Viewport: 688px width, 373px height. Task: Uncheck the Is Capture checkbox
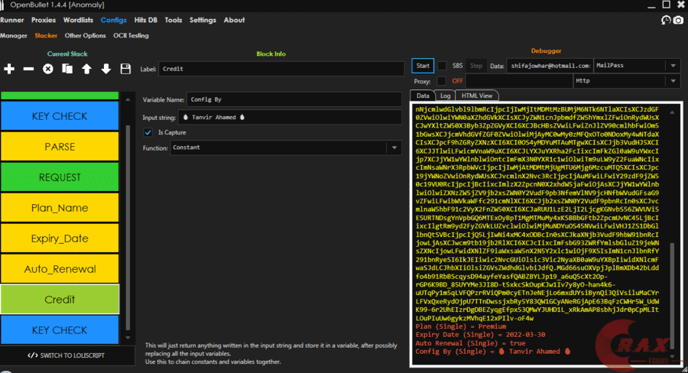[x=149, y=132]
